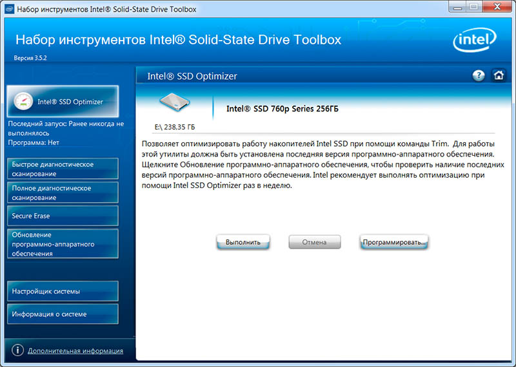Open the Дополнительная информация link
Viewport: 516px width, 367px height.
(x=75, y=351)
